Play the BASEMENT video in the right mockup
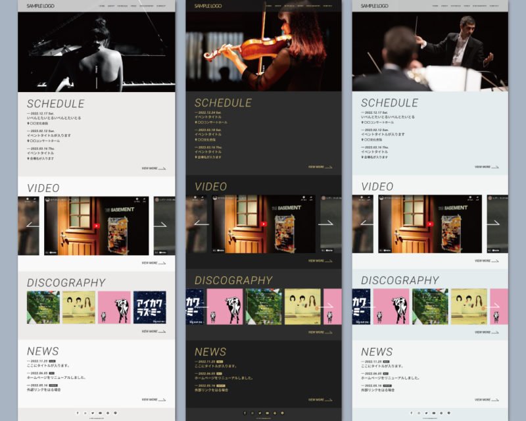526x421 pixels. (x=430, y=225)
